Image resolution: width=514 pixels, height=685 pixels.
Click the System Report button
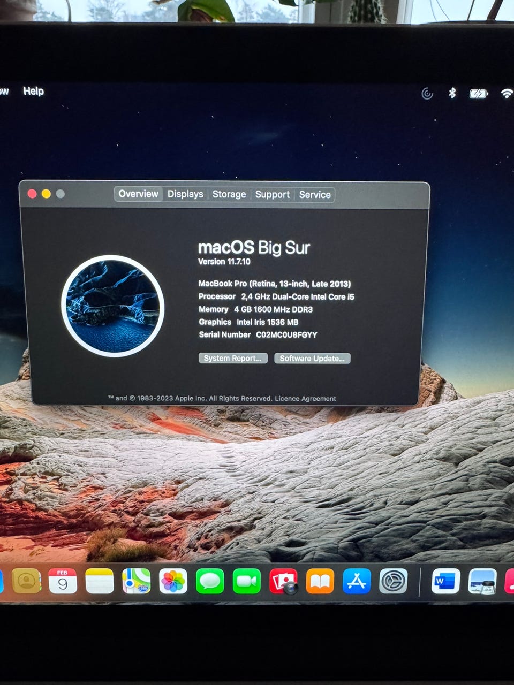coord(233,358)
